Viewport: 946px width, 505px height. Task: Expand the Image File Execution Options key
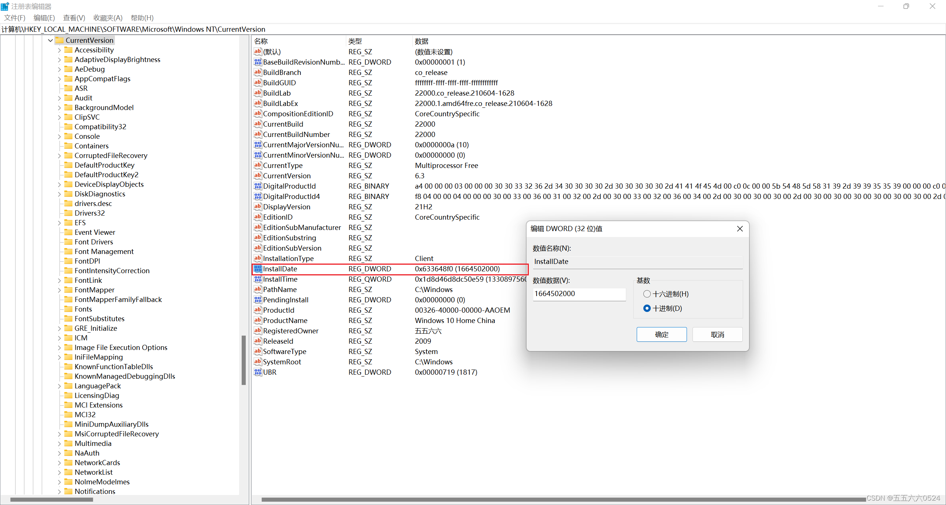(59, 347)
